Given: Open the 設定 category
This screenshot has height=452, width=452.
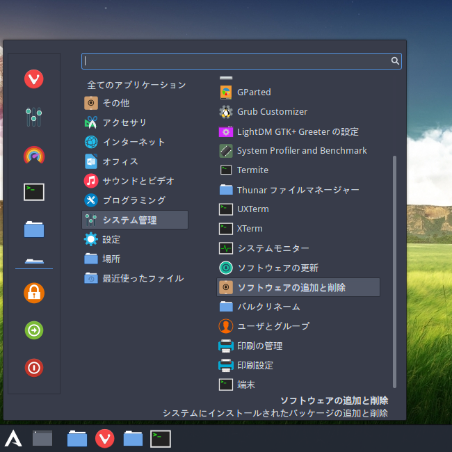Looking at the screenshot, I should click(135, 239).
